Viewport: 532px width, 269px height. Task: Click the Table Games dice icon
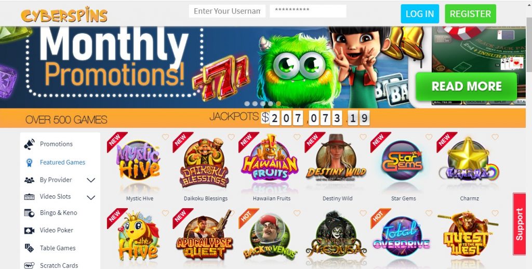(x=30, y=248)
